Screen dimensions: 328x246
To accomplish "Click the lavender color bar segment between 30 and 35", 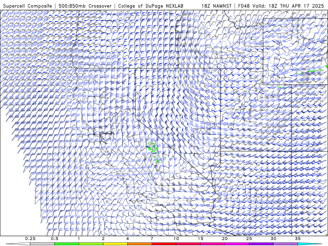I will 285,244.
